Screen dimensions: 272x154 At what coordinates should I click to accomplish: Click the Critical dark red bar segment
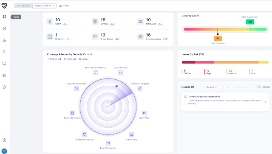click(x=188, y=62)
